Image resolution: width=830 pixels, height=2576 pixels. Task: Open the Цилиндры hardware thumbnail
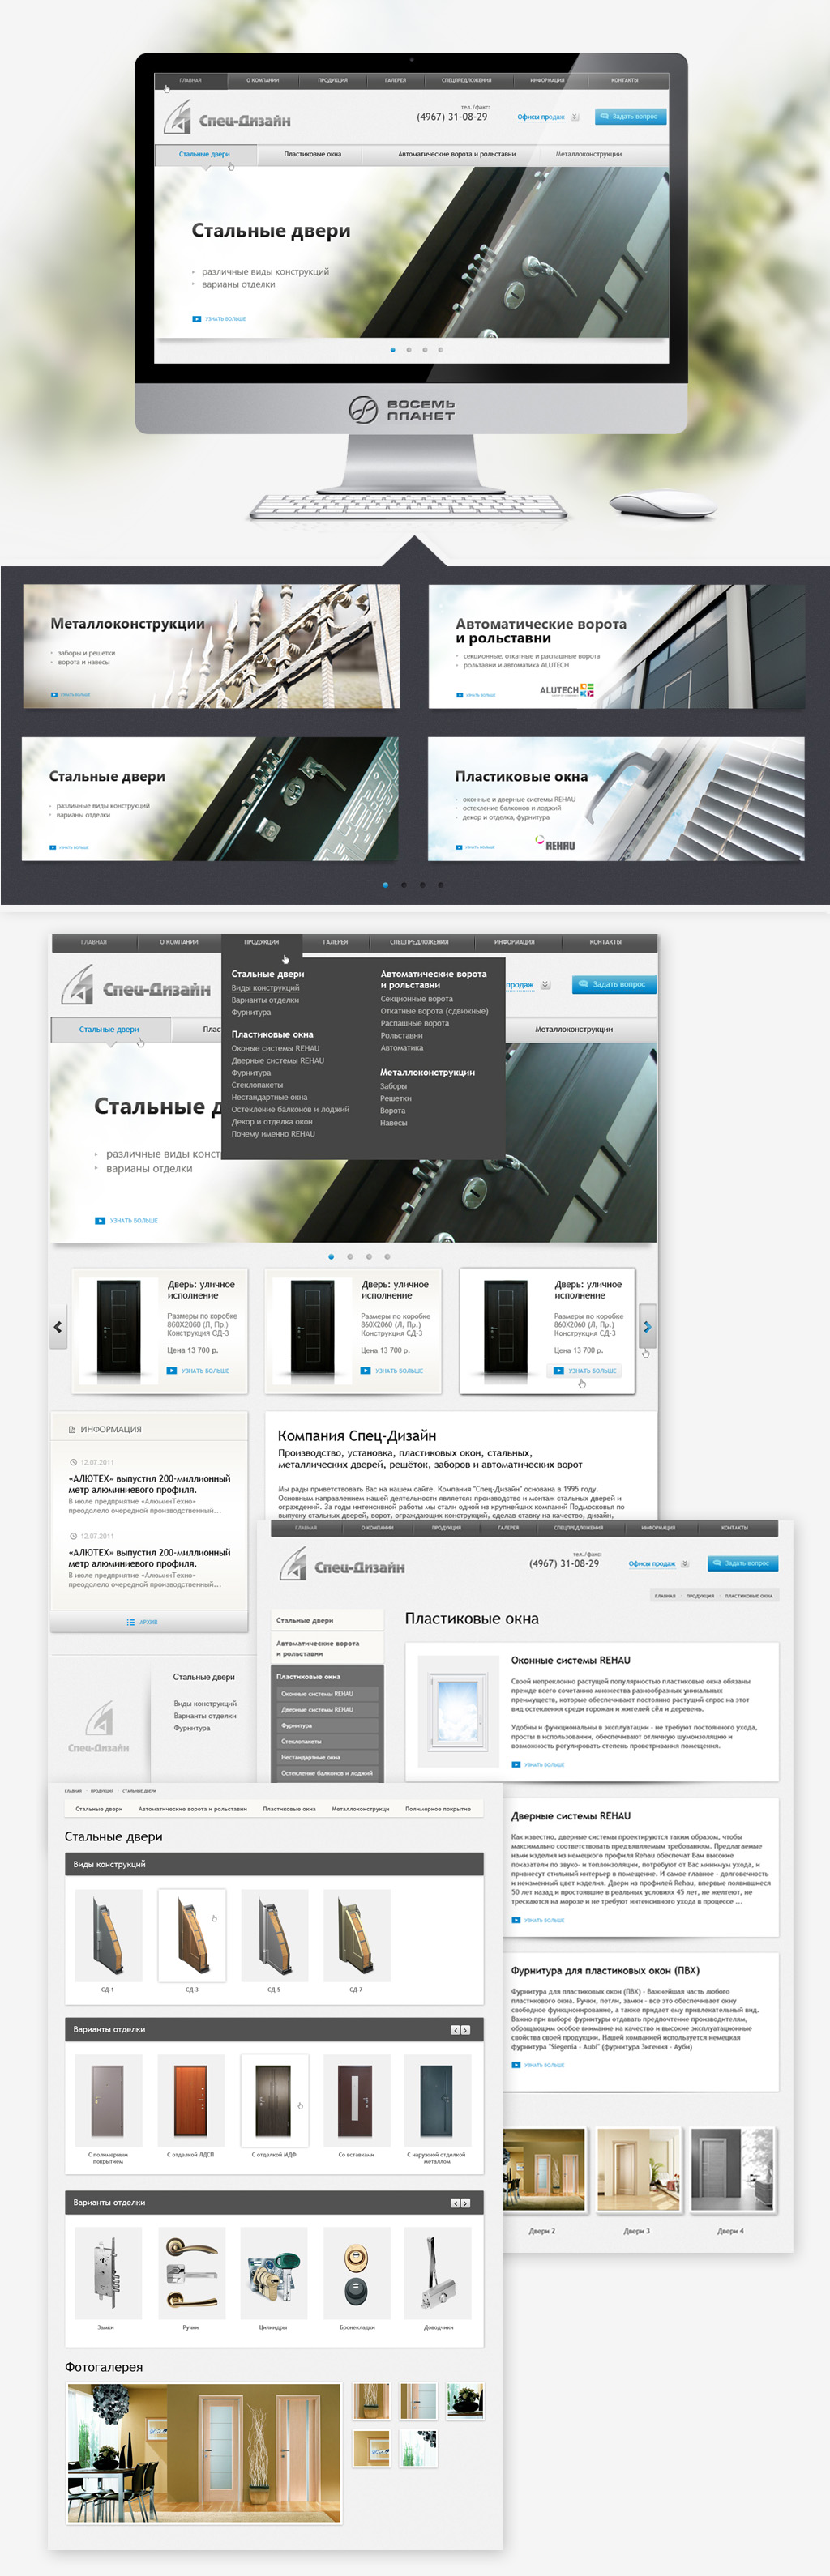coord(274,2273)
